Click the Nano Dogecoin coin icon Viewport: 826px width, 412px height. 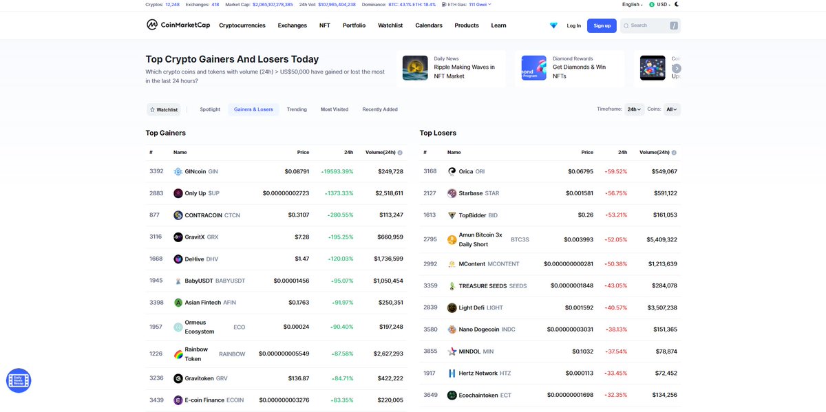452,329
